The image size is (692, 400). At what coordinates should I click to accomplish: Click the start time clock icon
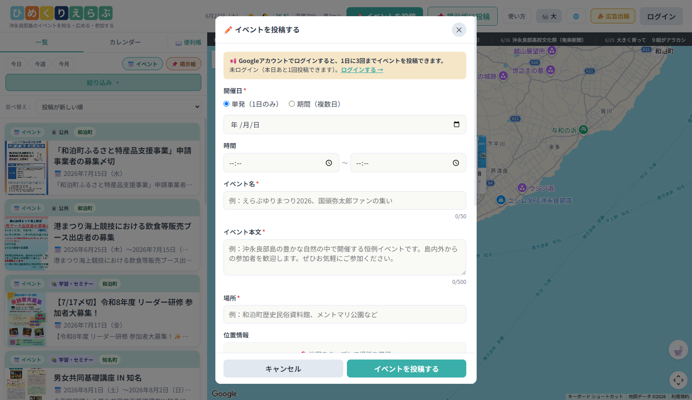(x=329, y=163)
